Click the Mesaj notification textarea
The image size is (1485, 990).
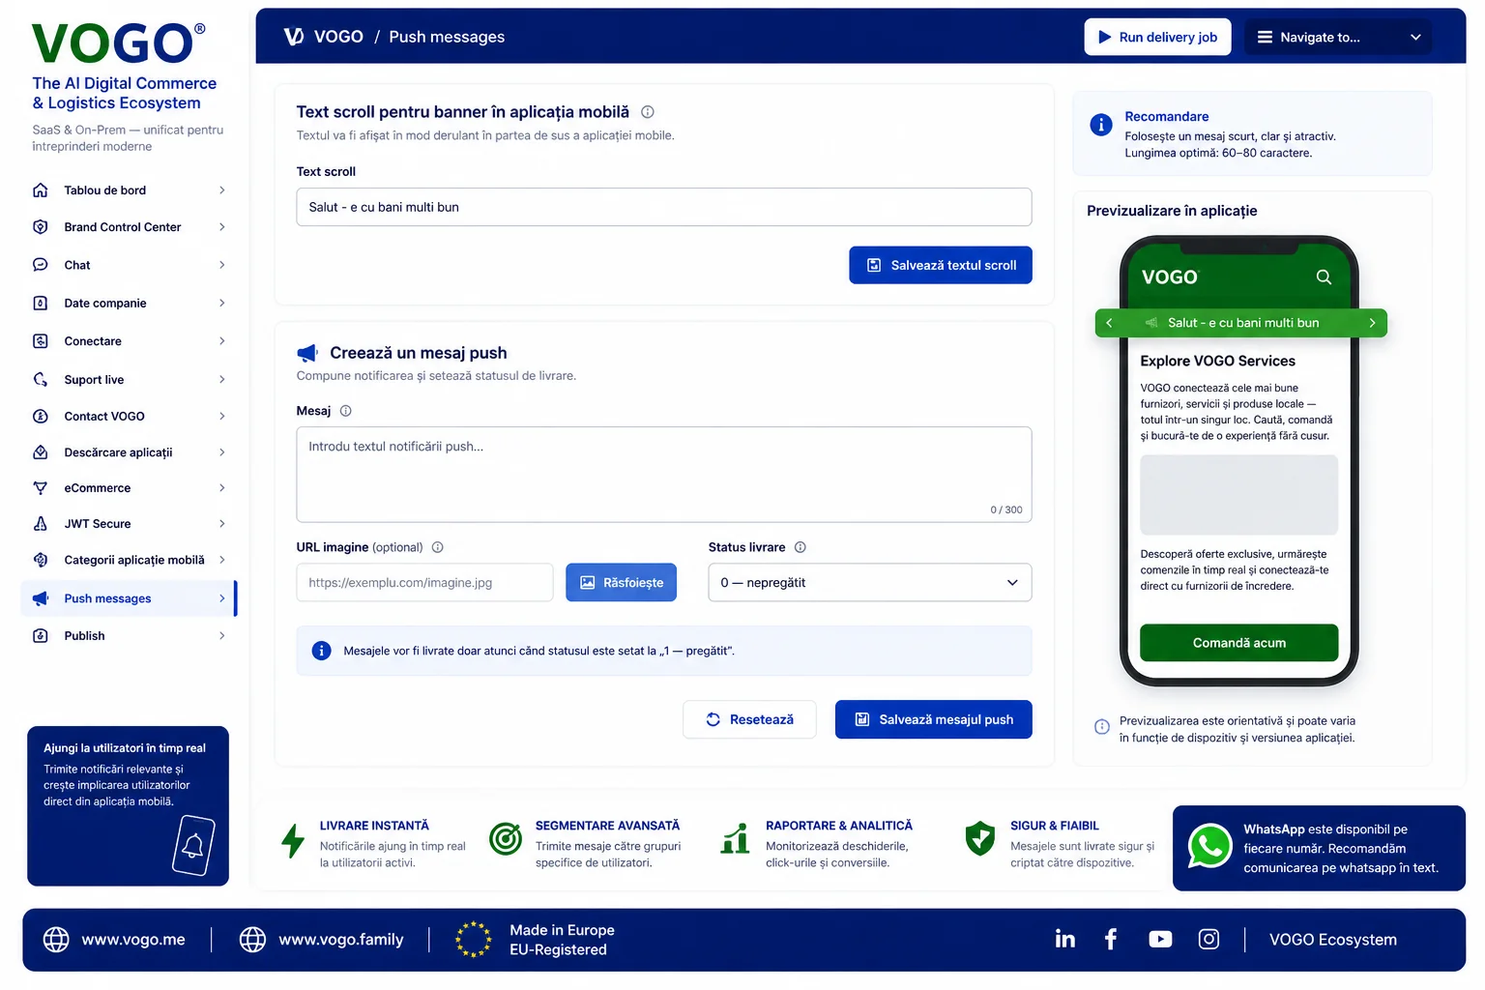click(664, 475)
